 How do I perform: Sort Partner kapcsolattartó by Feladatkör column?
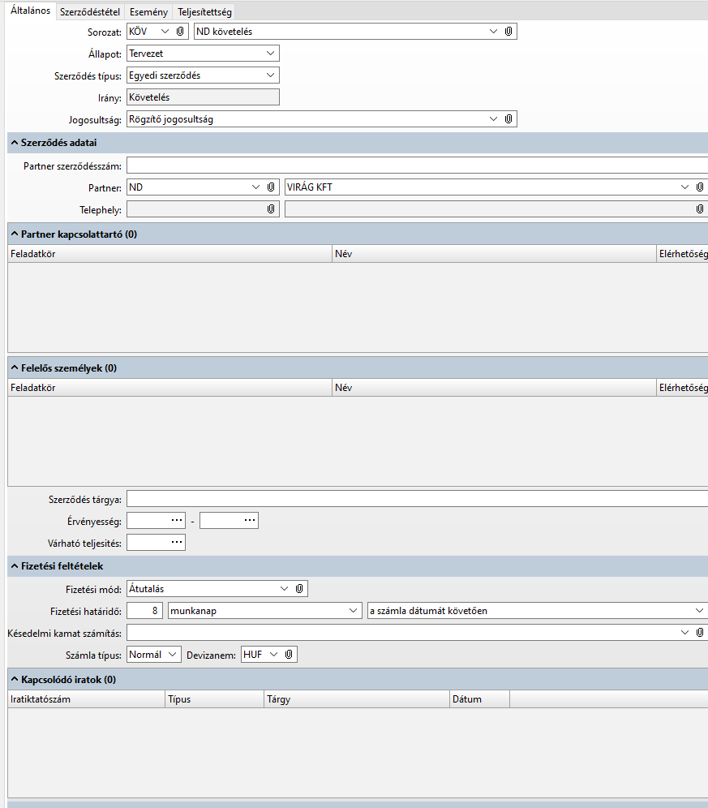point(170,254)
